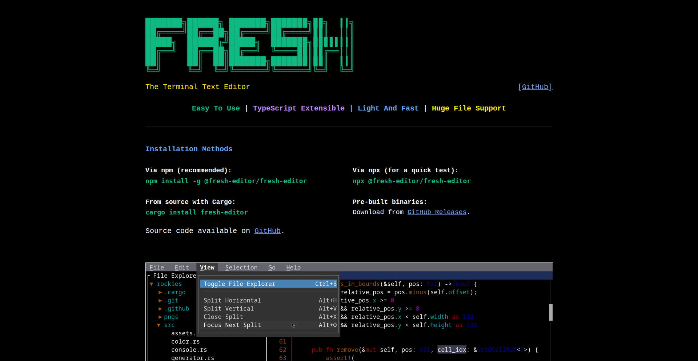Open the Help menu in the editor
The image size is (698, 361).
point(293,268)
